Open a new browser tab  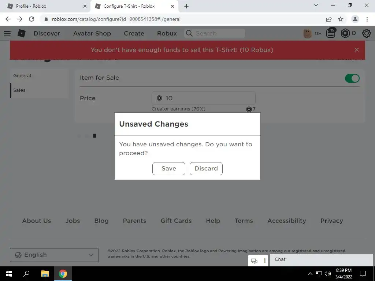pyautogui.click(x=186, y=6)
